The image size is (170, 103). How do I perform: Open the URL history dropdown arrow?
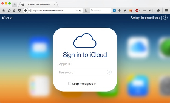(x=77, y=11)
